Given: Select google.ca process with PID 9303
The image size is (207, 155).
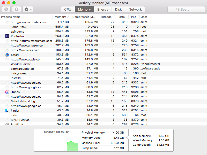Looking at the screenshot, I should coord(103,96).
